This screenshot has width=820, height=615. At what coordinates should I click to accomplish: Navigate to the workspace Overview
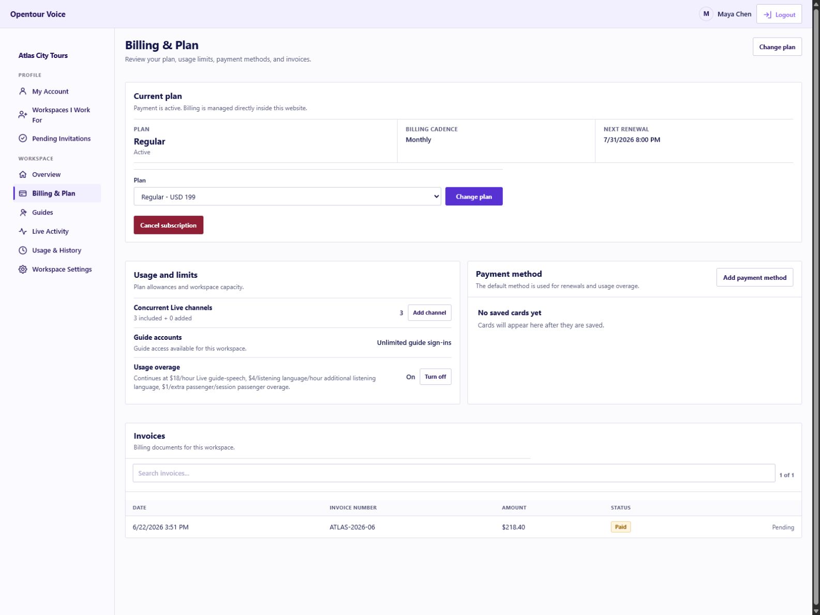[57, 175]
